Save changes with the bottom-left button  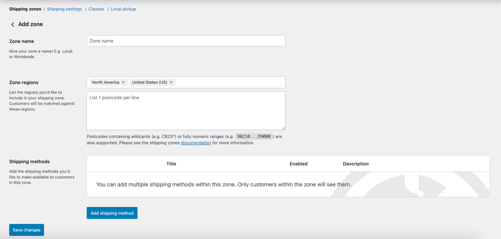point(26,230)
